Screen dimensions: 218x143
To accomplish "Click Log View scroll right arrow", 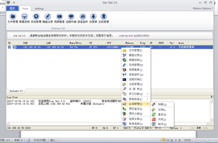I will click(208, 123).
